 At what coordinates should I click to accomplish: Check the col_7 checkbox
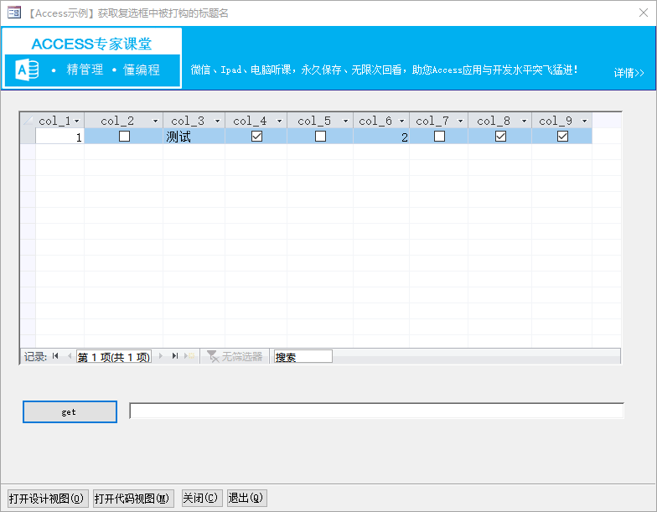coord(439,136)
